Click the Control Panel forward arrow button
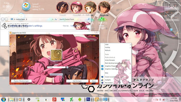Screen dimensions: 181x102 [6, 19]
